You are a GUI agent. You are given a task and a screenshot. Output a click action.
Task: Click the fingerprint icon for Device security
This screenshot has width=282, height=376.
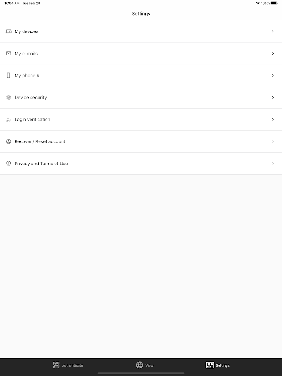[8, 97]
